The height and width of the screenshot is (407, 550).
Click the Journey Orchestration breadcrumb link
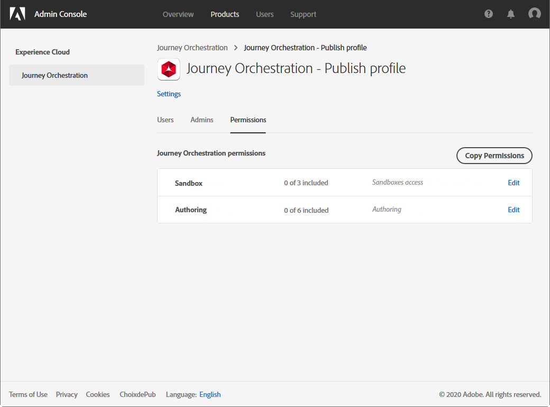192,48
